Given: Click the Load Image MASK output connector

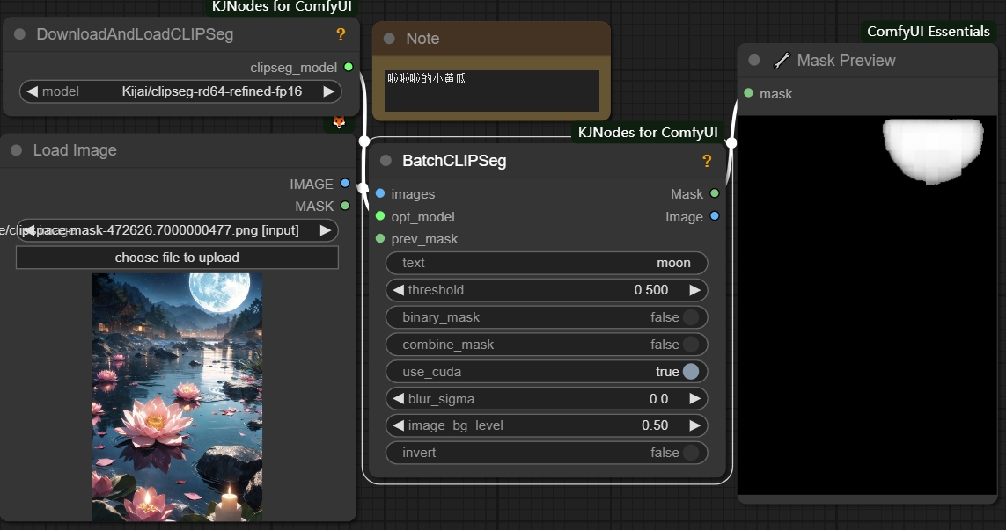Looking at the screenshot, I should point(345,206).
